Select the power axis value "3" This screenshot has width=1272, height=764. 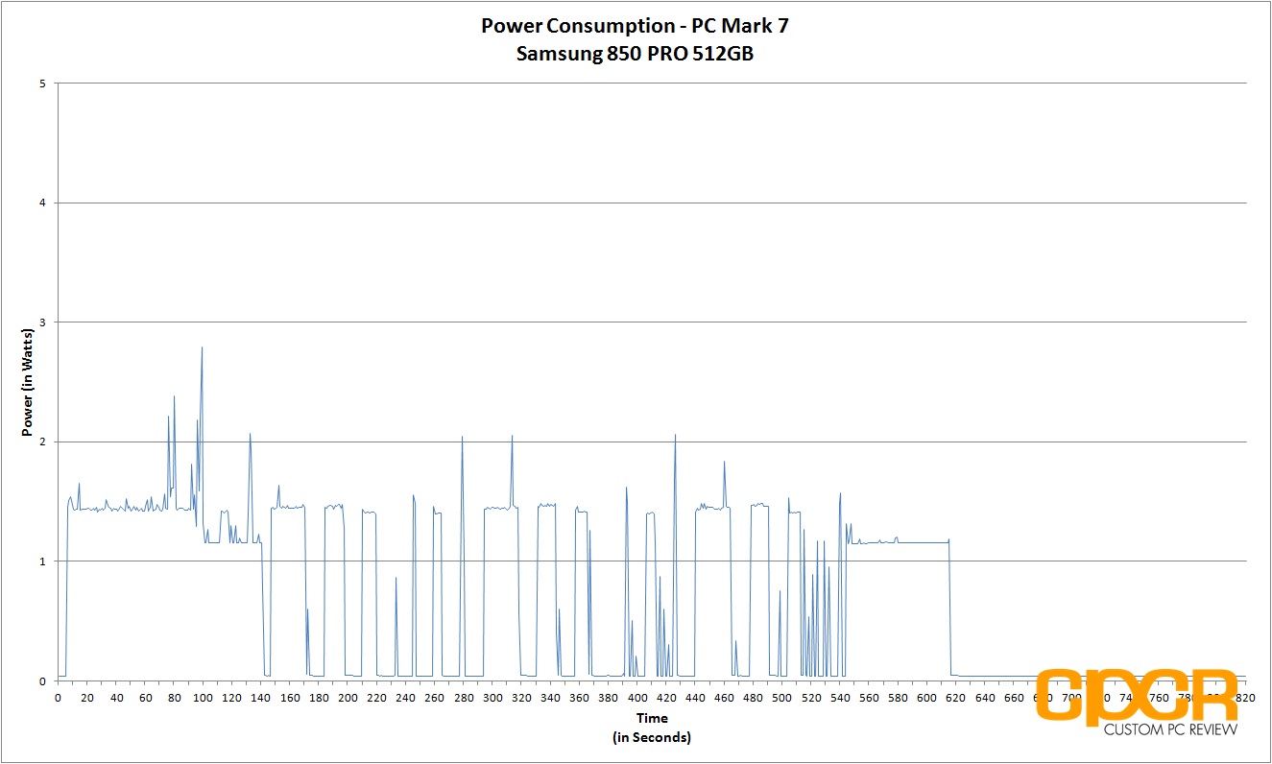(44, 322)
